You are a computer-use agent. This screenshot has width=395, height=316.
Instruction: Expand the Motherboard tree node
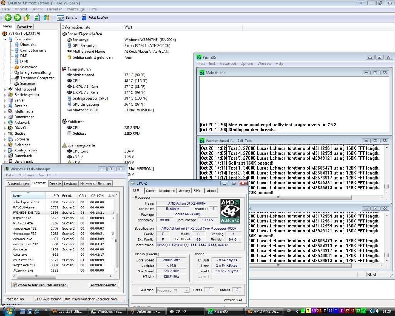pos(5,89)
